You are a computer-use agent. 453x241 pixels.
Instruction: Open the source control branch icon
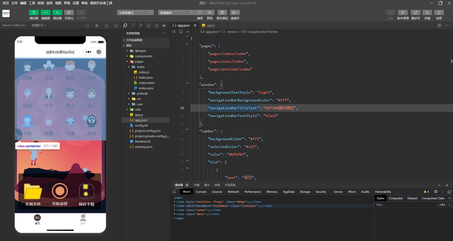pyautogui.click(x=140, y=25)
